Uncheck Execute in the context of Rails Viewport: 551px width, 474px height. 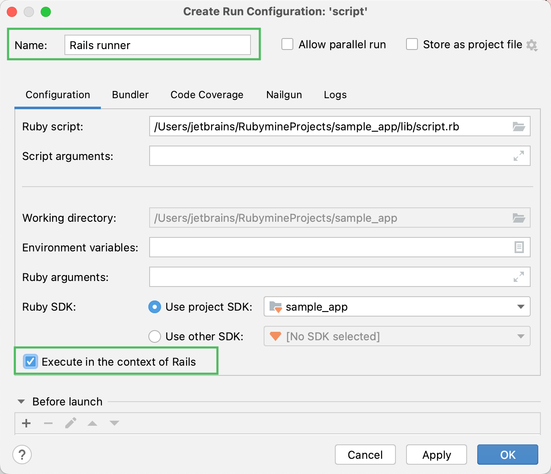point(30,361)
